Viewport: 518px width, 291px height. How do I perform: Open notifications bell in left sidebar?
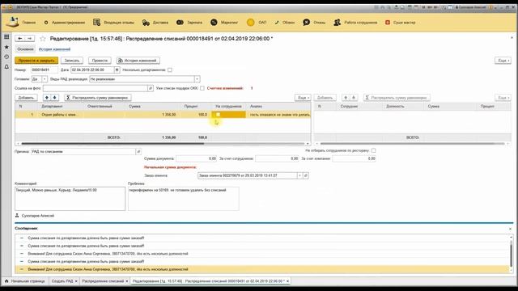click(6, 66)
